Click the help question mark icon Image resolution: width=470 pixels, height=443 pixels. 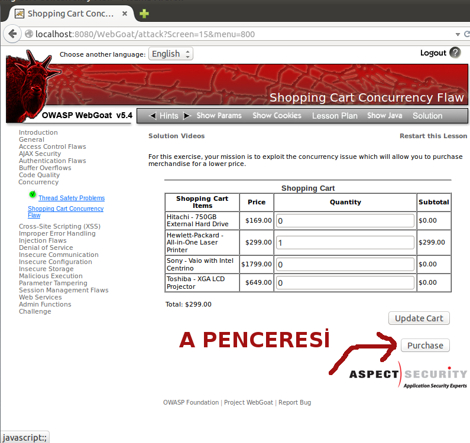(455, 53)
